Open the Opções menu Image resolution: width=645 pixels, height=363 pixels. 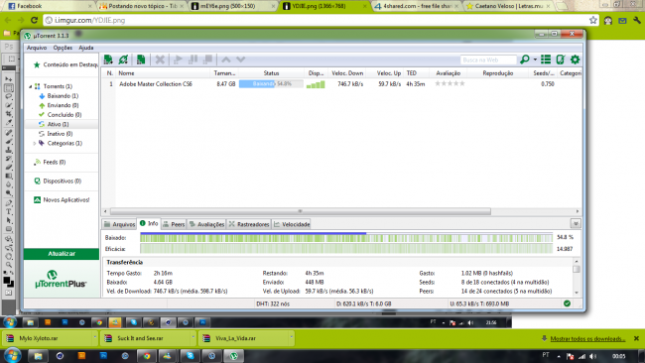(x=63, y=48)
